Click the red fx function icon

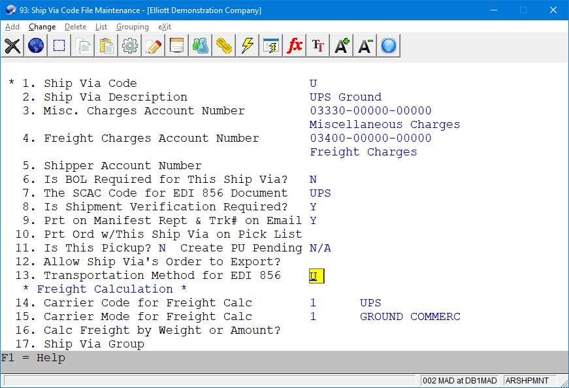pos(294,46)
